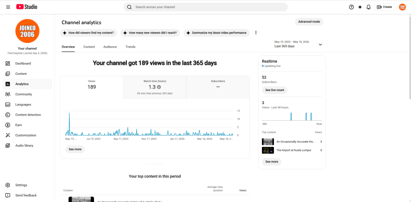Open the account avatar in top right
The image size is (411, 202).
tap(402, 7)
